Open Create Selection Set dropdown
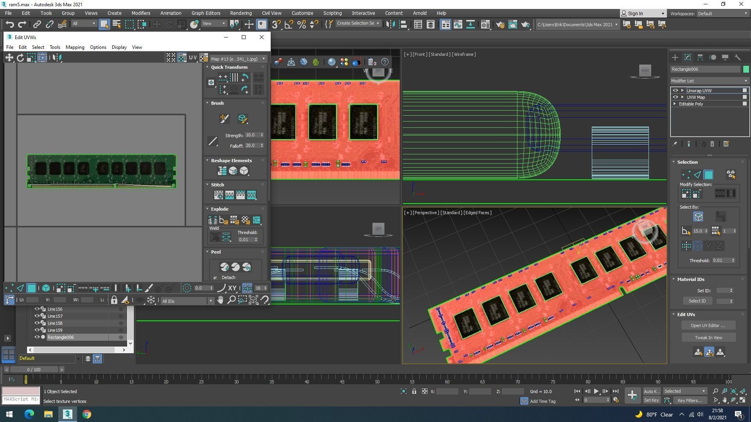751x422 pixels. point(358,23)
